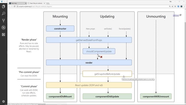The width and height of the screenshot is (186, 105).
Task: Bookmark this page with the star icon
Action: [x=172, y=6]
